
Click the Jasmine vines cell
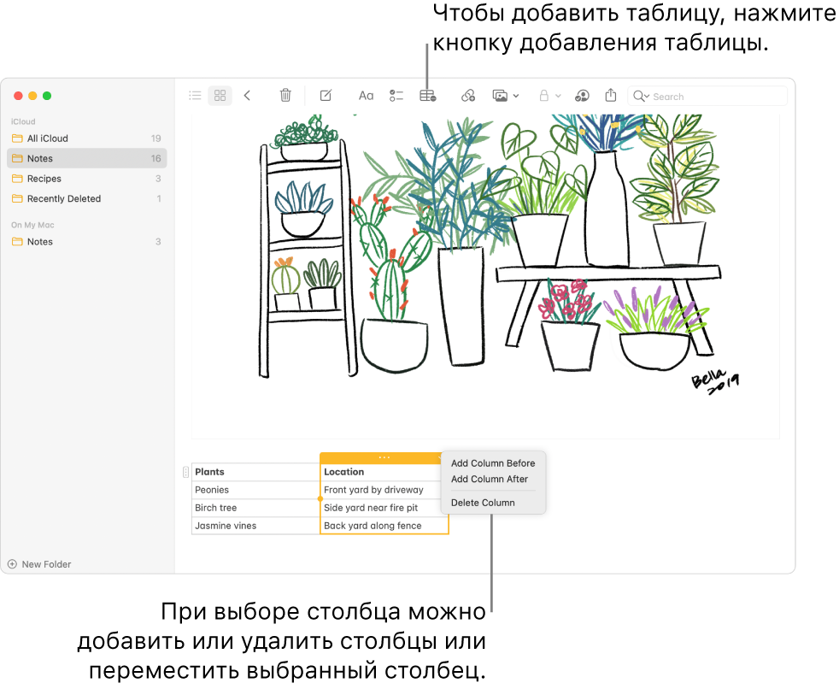pyautogui.click(x=255, y=526)
